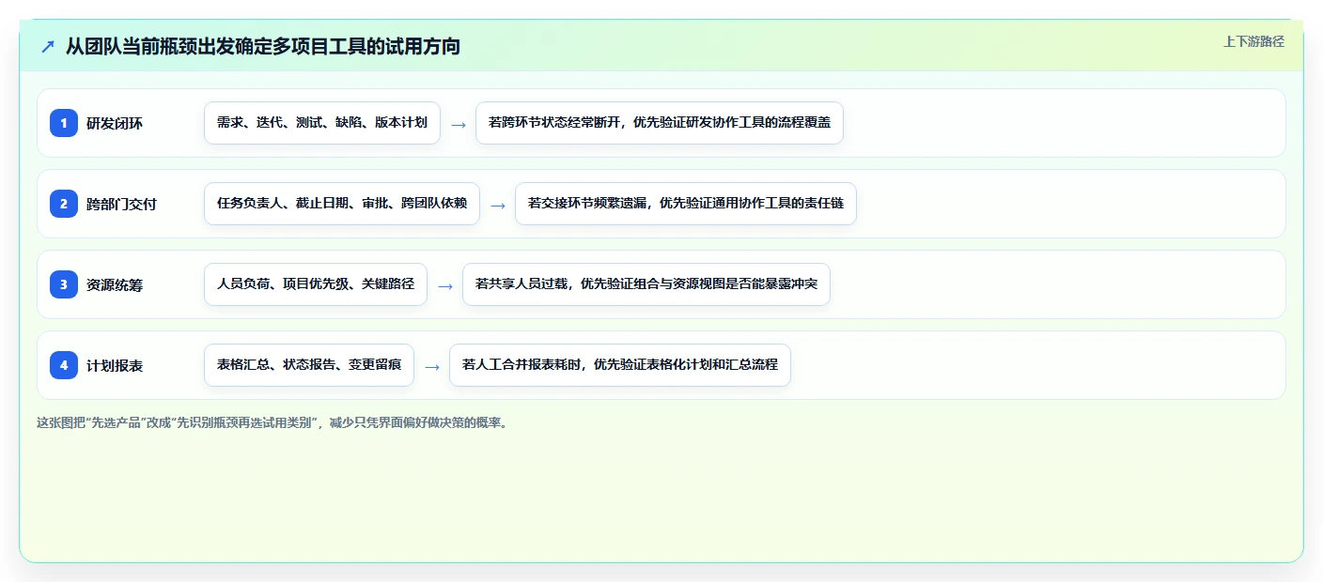Image resolution: width=1323 pixels, height=582 pixels.
Task: Select step badge 1 for 研发闭环
Action: (64, 122)
